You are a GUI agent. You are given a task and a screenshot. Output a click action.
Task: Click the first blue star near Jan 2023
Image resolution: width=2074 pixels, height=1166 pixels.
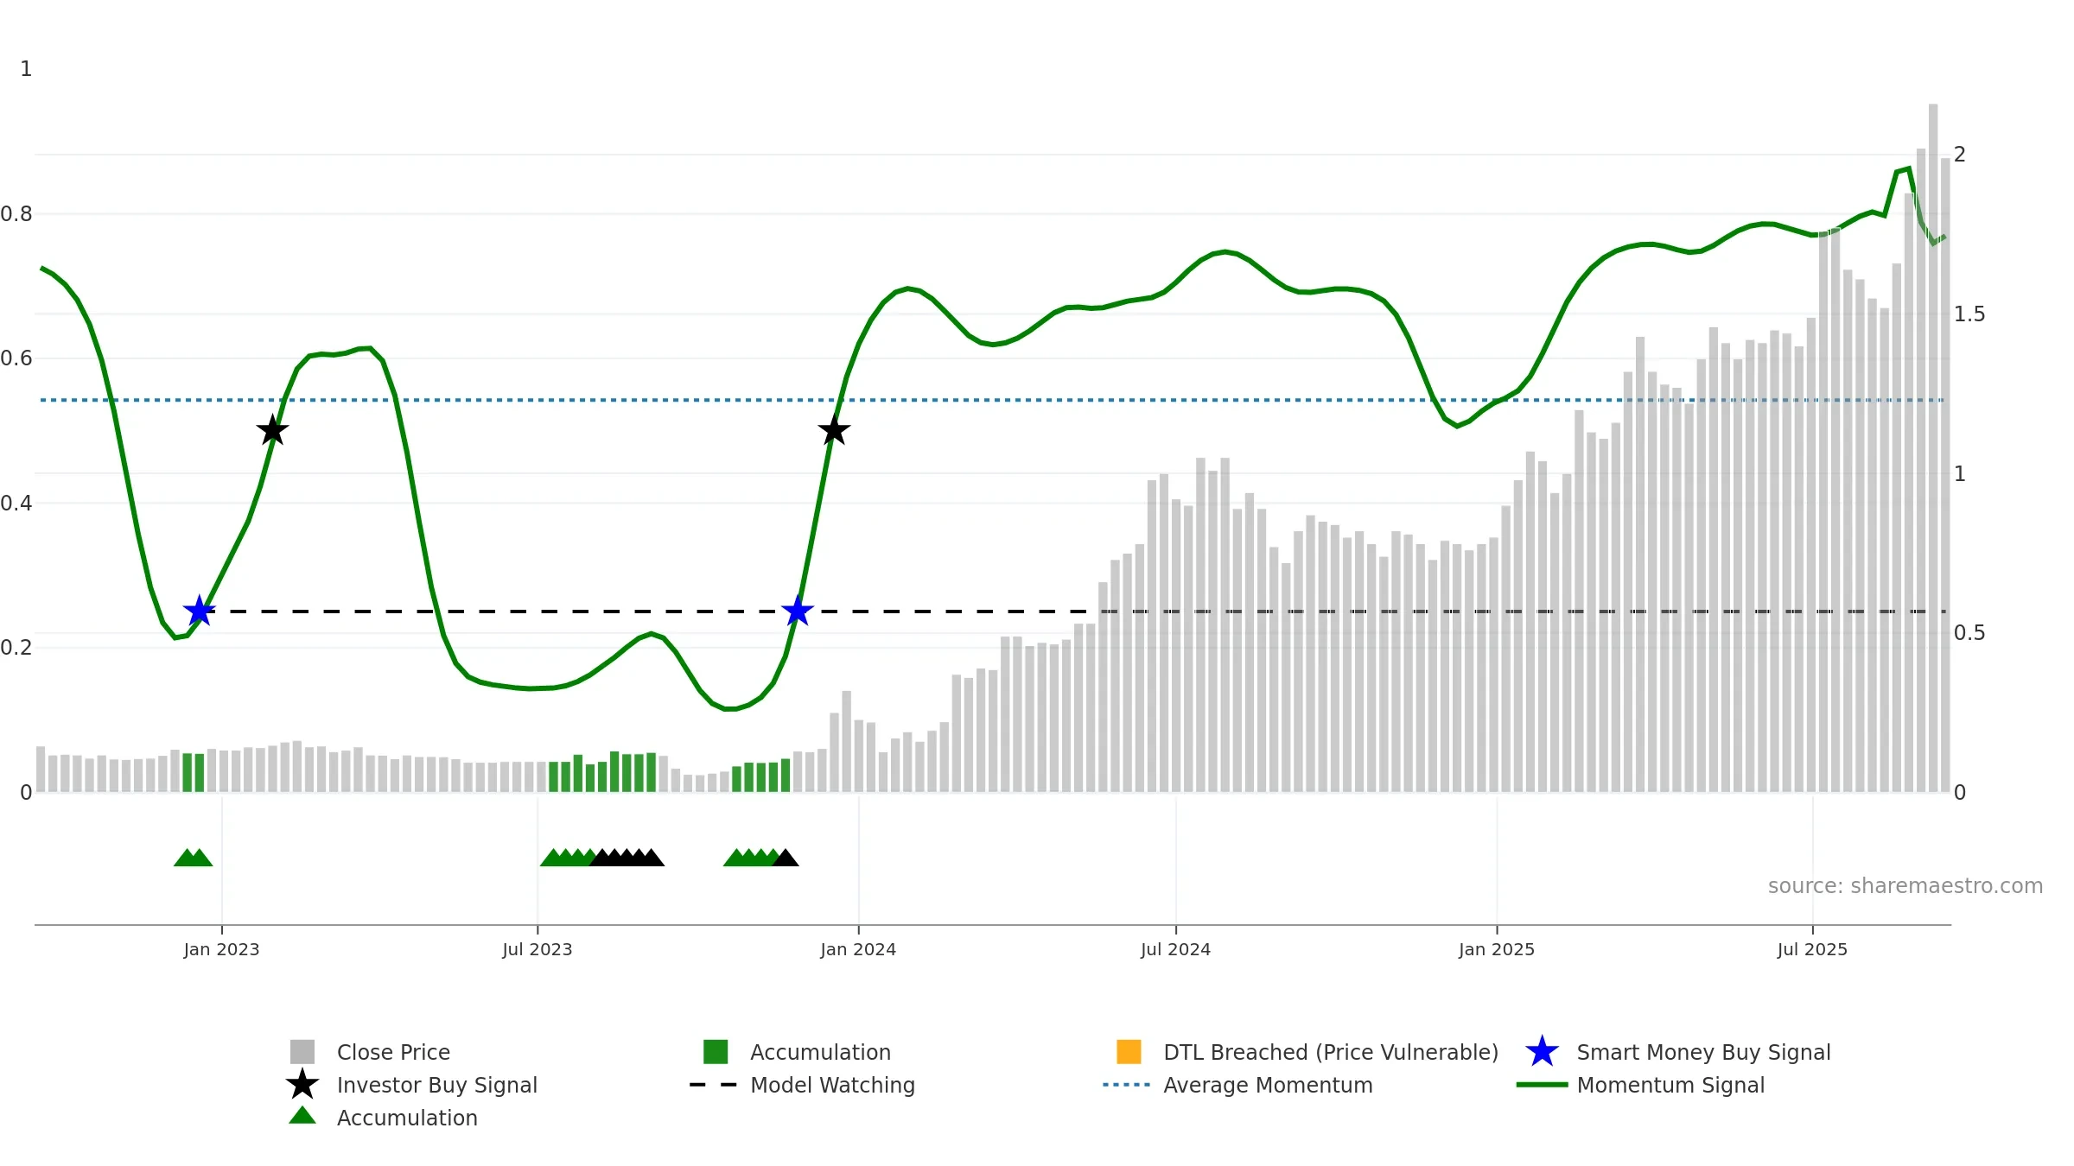click(200, 611)
